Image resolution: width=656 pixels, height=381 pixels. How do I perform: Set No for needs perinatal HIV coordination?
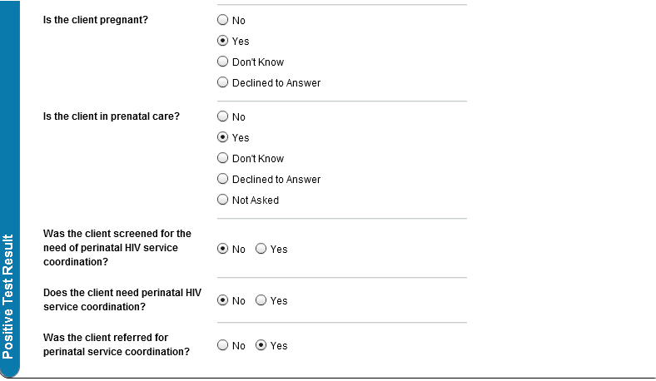[x=222, y=301]
